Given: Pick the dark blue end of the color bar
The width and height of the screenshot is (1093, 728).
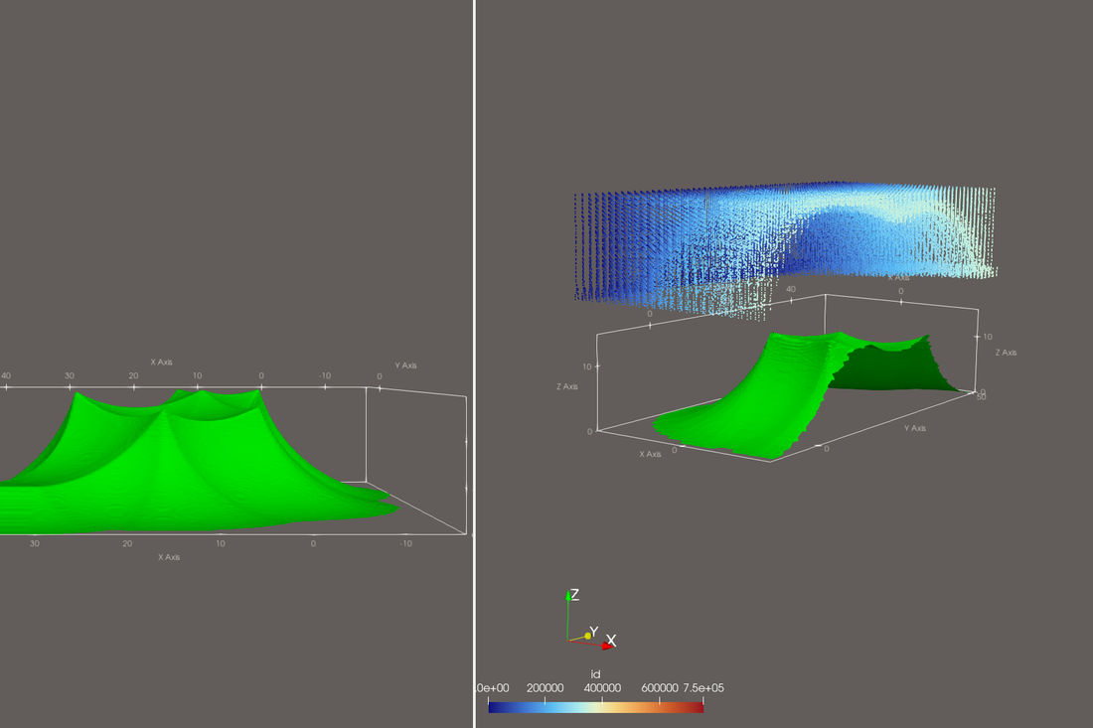Looking at the screenshot, I should (x=494, y=707).
